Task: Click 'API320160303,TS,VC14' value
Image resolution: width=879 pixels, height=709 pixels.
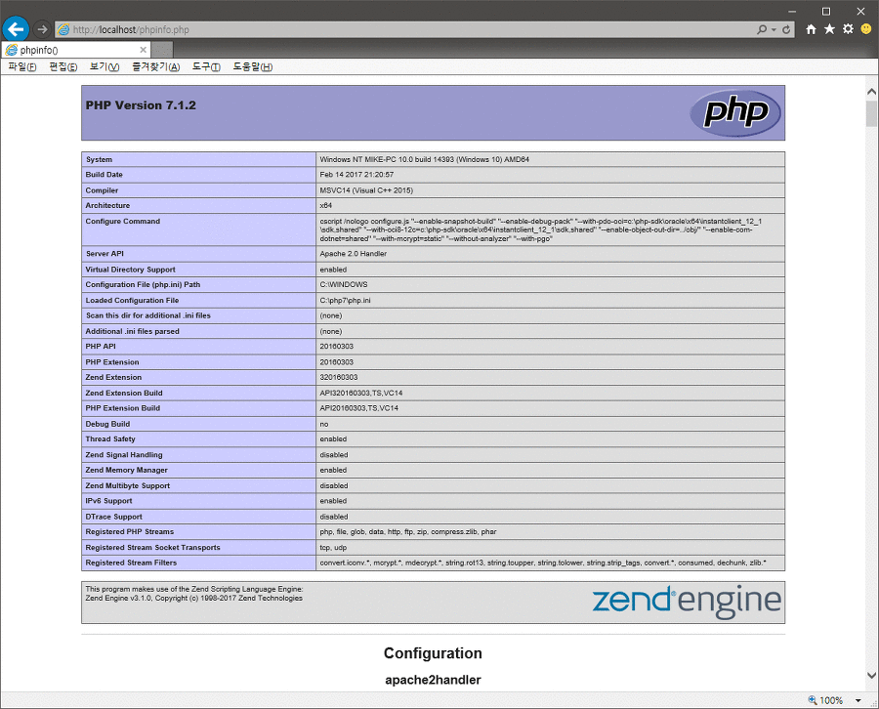Action: (361, 393)
